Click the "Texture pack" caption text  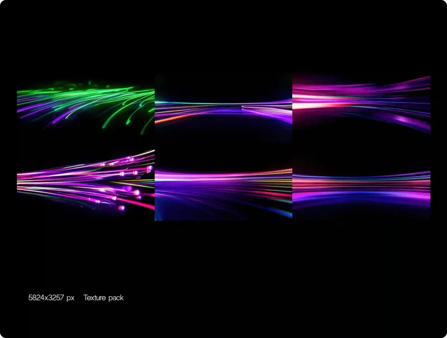103,297
